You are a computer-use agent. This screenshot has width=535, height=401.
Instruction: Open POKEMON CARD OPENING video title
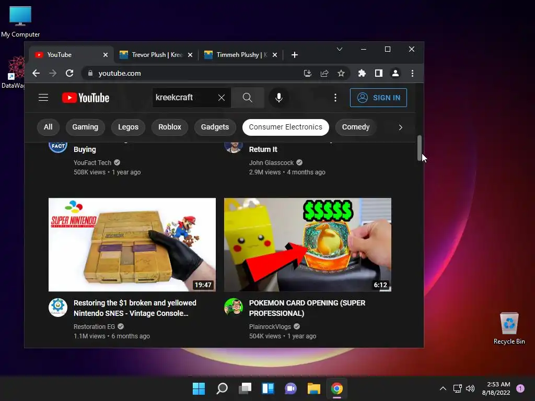click(x=307, y=308)
